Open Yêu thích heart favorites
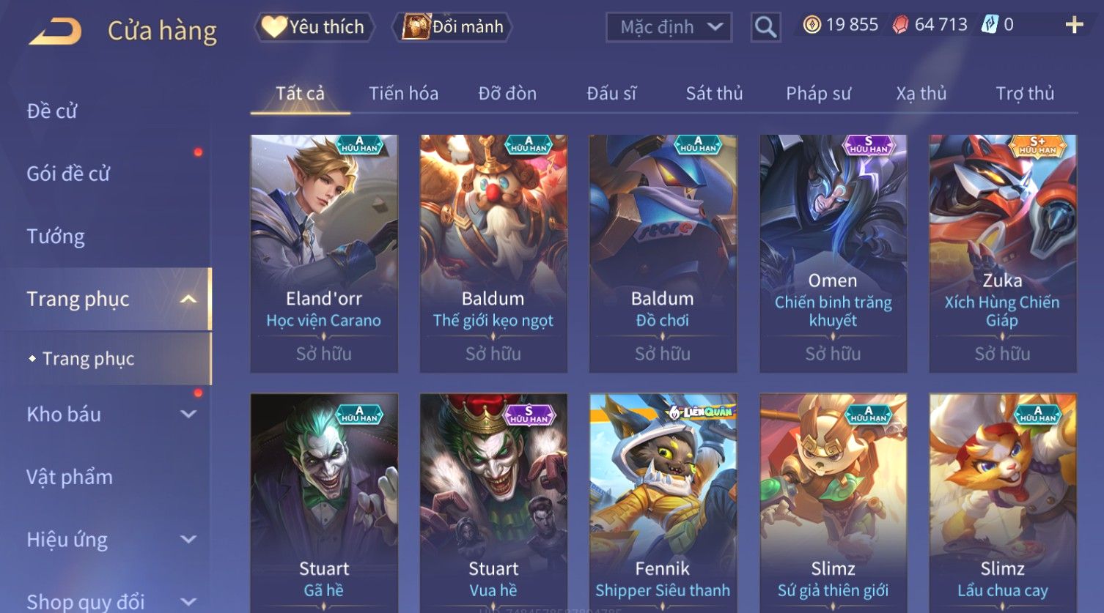Screen dimensions: 1104x613 [x=314, y=27]
